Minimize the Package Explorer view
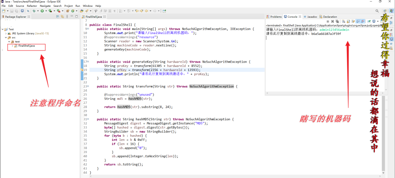Screen dimensions: 395x178 73,16
